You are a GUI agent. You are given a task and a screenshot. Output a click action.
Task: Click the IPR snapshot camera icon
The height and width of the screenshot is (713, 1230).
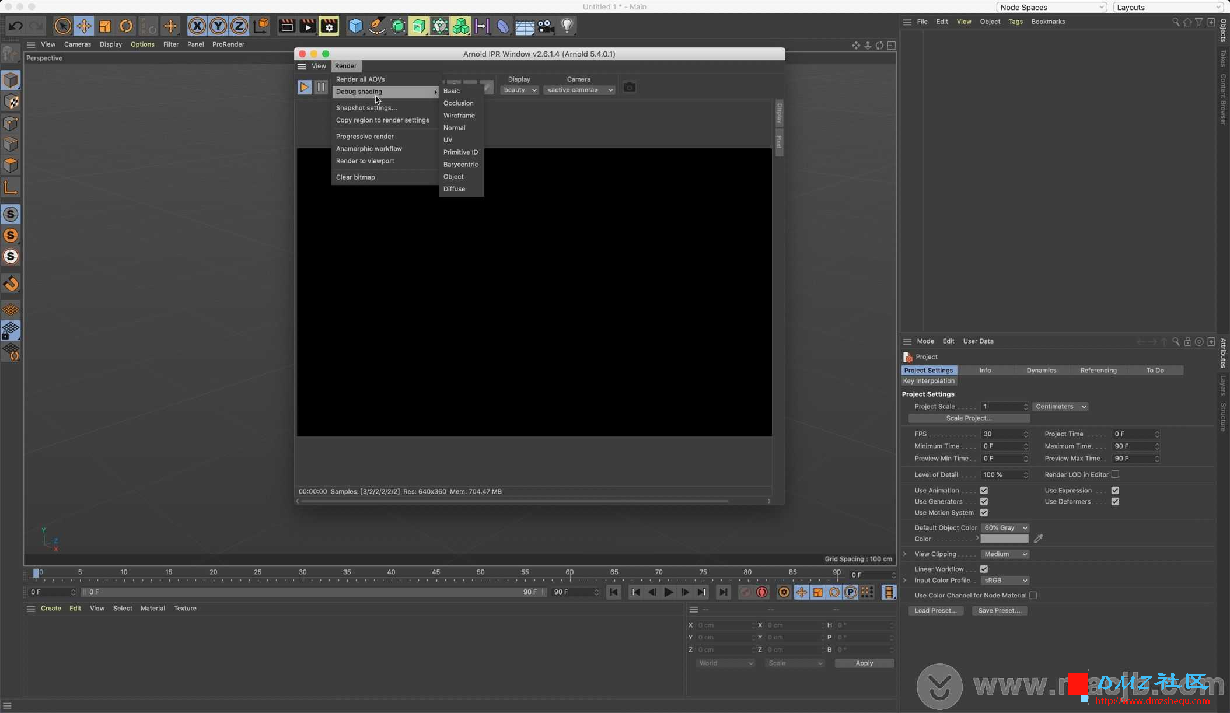[x=629, y=87]
